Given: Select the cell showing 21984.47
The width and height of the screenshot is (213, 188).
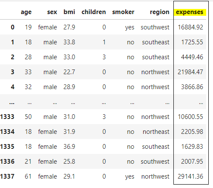Looking at the screenshot, I should point(190,72).
